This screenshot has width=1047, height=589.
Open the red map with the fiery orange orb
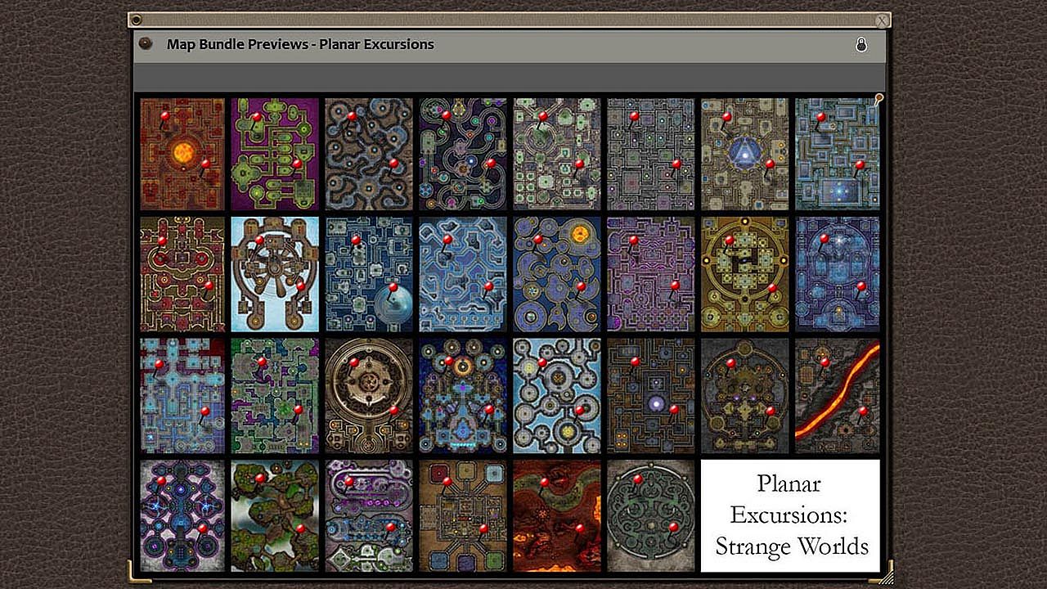(x=182, y=154)
